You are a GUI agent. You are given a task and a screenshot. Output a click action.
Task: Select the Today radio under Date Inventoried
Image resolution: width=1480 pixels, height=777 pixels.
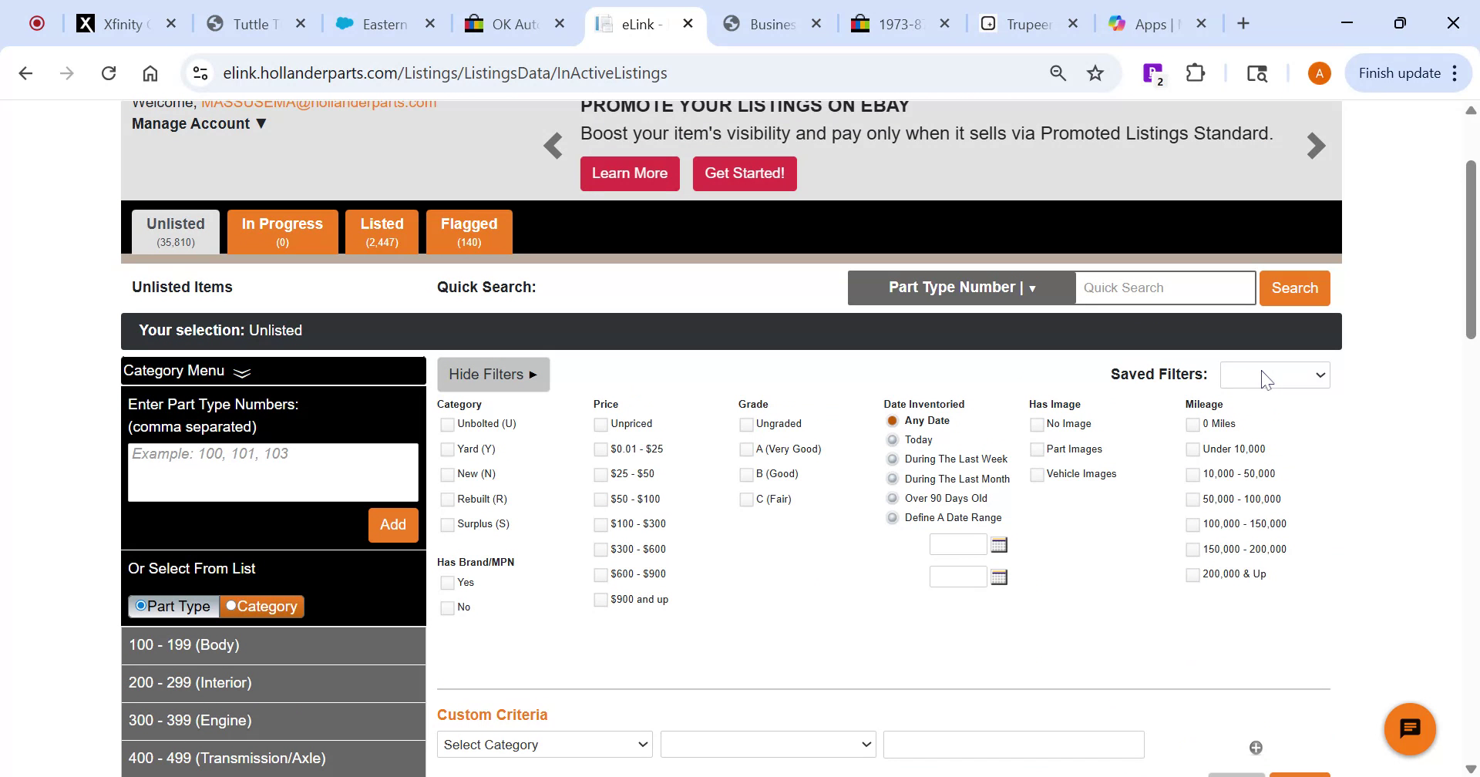click(892, 439)
